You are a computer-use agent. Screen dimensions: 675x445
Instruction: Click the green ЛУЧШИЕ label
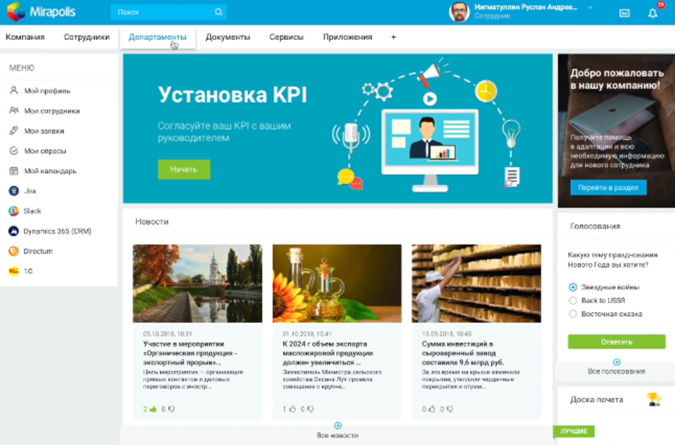[574, 431]
